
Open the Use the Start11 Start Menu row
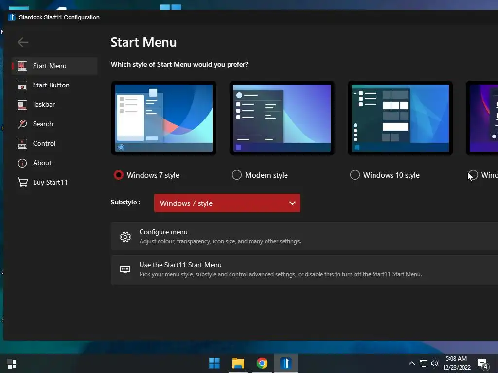(304, 270)
